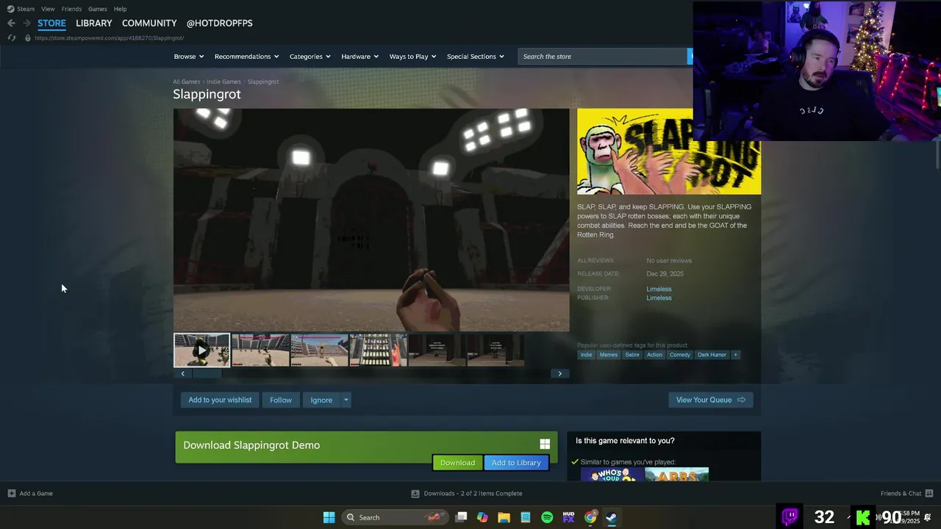
Task: Open the Friends menu
Action: 71,9
